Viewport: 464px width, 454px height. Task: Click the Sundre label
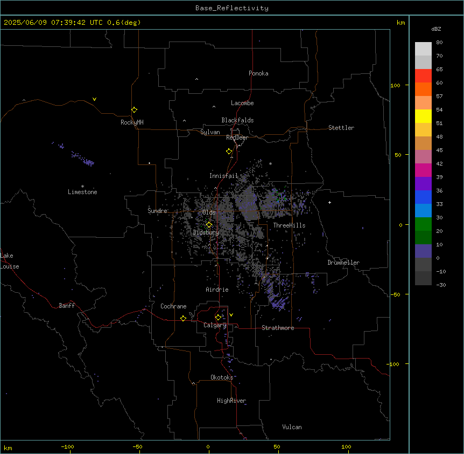coord(157,211)
